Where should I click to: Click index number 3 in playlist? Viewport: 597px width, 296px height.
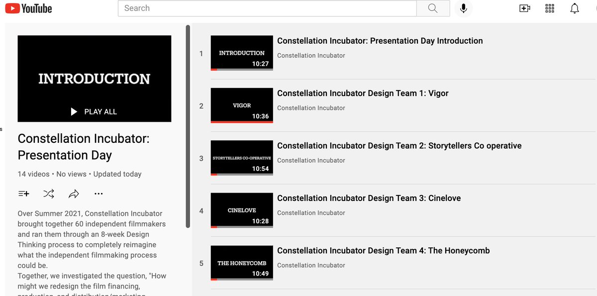201,158
